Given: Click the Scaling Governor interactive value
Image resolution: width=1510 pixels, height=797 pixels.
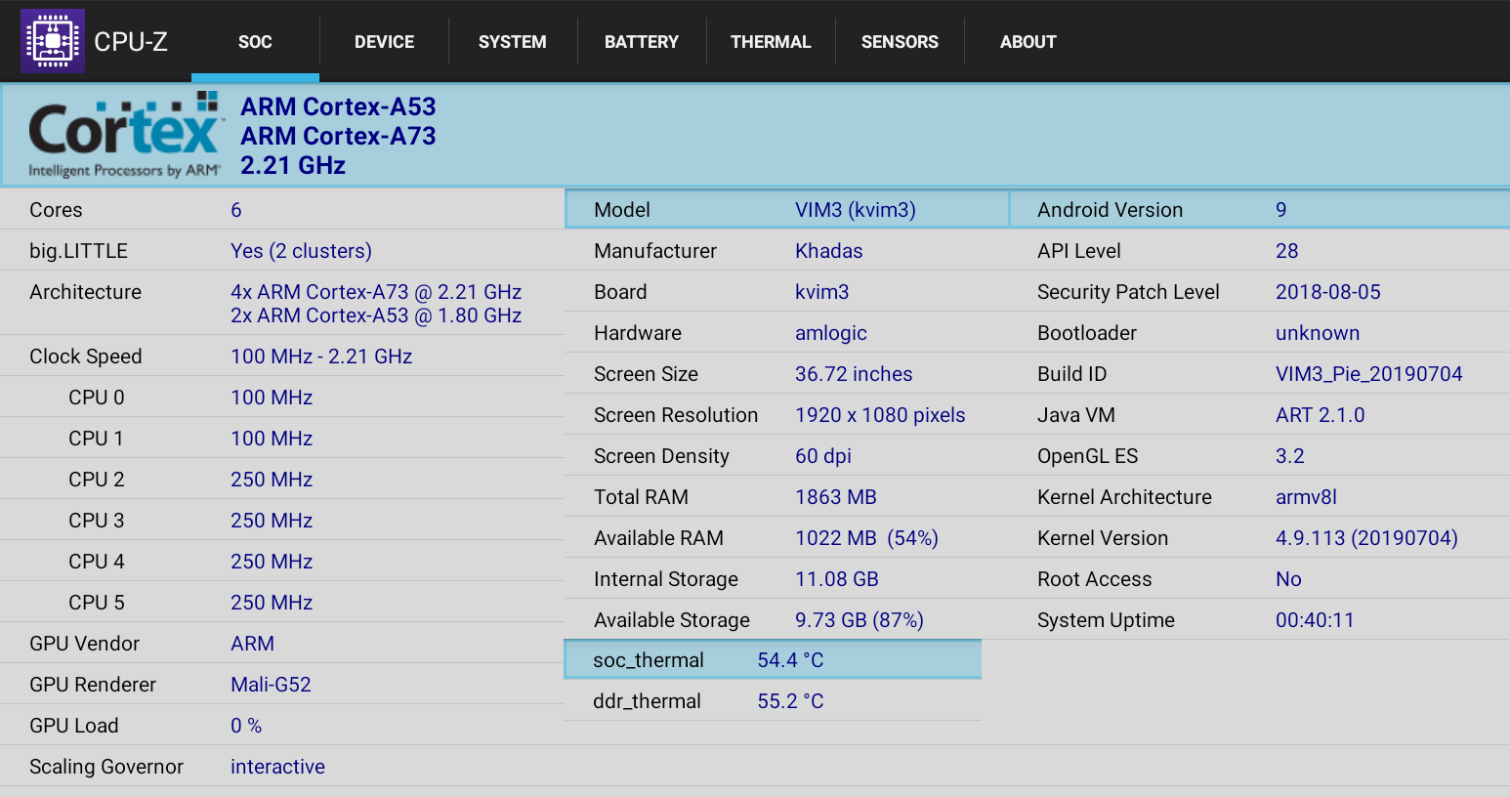Looking at the screenshot, I should (277, 766).
